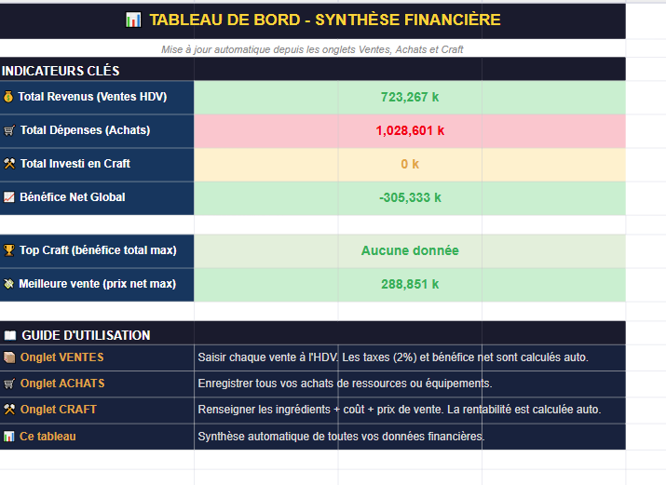Click the shopping cart icon beside Total Dépenses
Screen dimensions: 666x485
pos(9,130)
